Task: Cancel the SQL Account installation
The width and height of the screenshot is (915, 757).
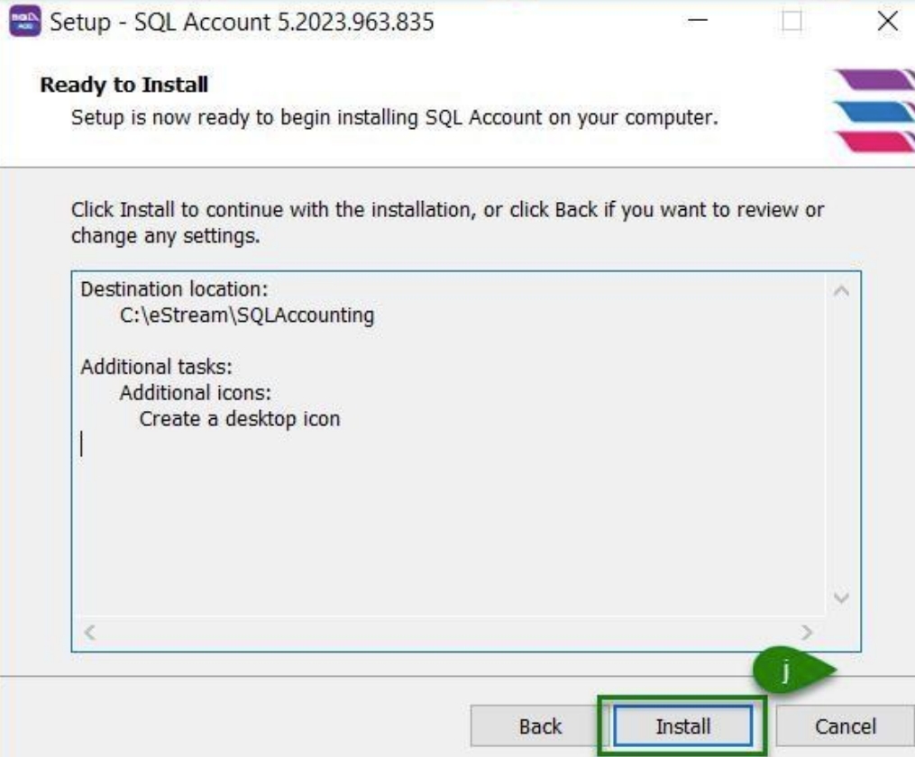Action: (x=845, y=726)
